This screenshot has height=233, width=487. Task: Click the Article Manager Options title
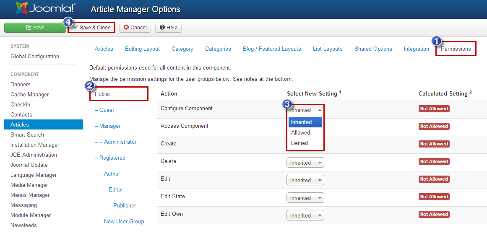pyautogui.click(x=135, y=9)
